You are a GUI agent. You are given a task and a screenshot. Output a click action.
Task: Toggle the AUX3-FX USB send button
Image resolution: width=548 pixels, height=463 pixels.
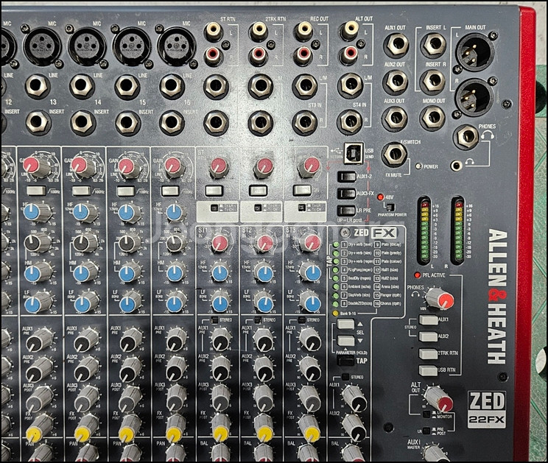(x=346, y=193)
